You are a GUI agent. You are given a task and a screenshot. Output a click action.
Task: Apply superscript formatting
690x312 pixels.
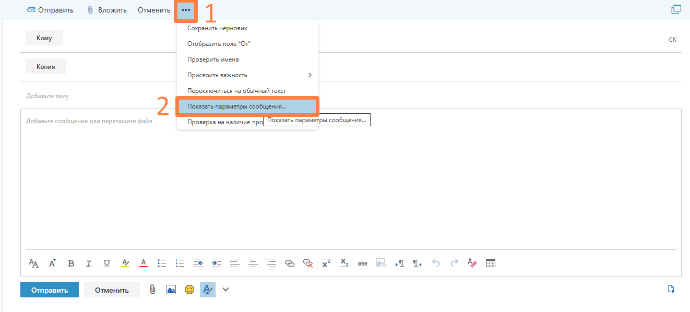[x=326, y=263]
